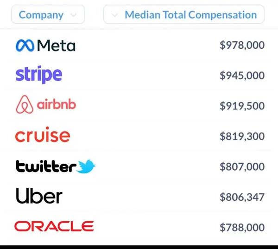Click the Twitter wordmark text
This screenshot has height=249, width=278.
pyautogui.click(x=46, y=166)
